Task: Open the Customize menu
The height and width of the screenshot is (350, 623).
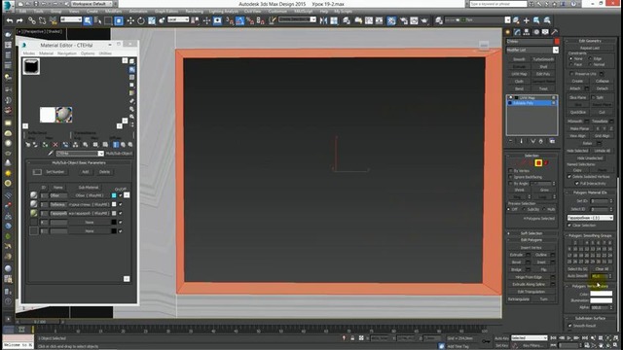Action: pyautogui.click(x=277, y=12)
